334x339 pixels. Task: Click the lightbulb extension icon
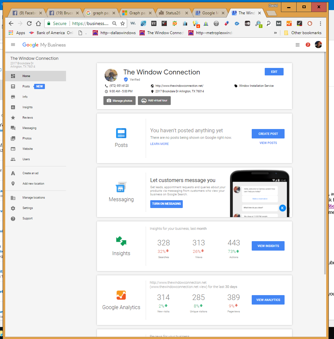tap(195, 24)
